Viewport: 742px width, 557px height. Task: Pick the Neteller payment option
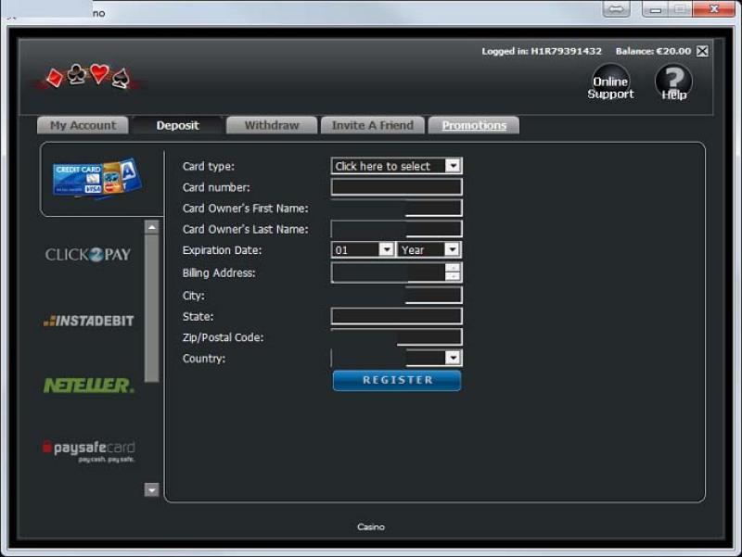coord(89,385)
